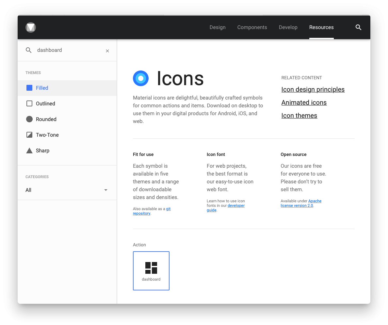
Task: Select the dashboard icon tile
Action: coord(151,271)
